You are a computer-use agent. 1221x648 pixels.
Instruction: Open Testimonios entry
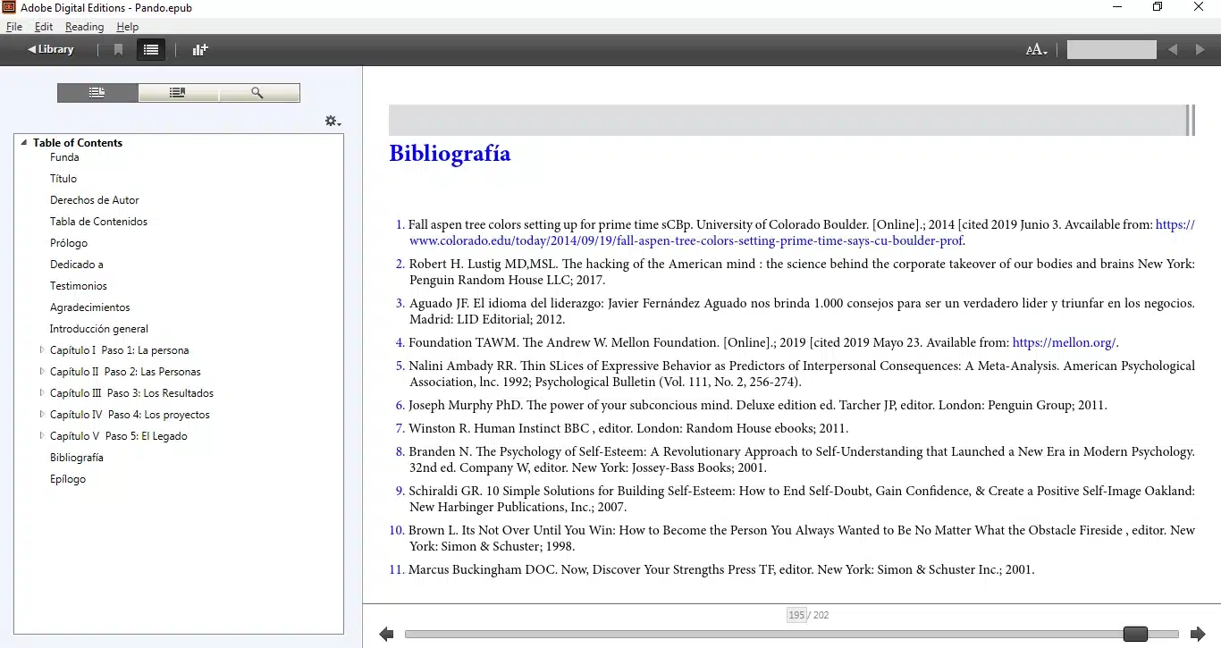coord(79,286)
